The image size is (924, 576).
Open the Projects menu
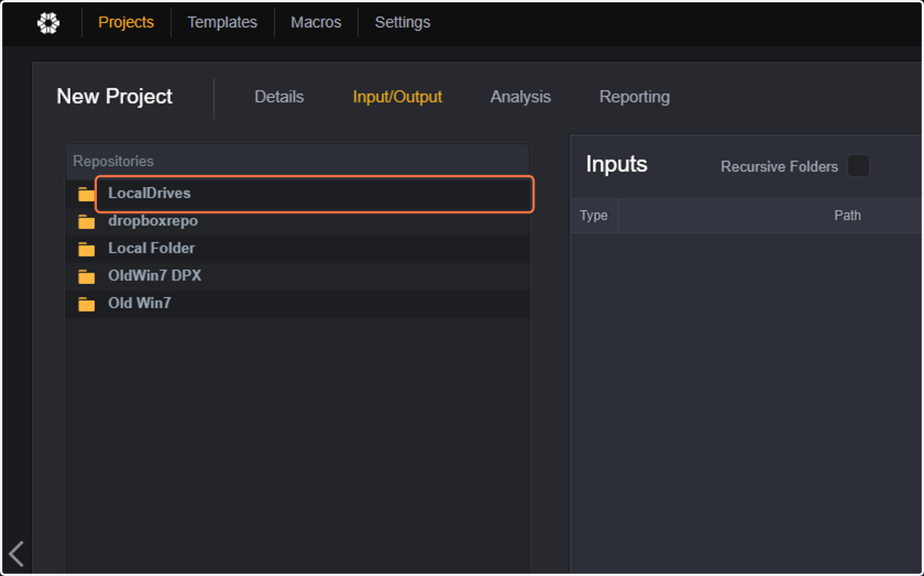[x=126, y=22]
